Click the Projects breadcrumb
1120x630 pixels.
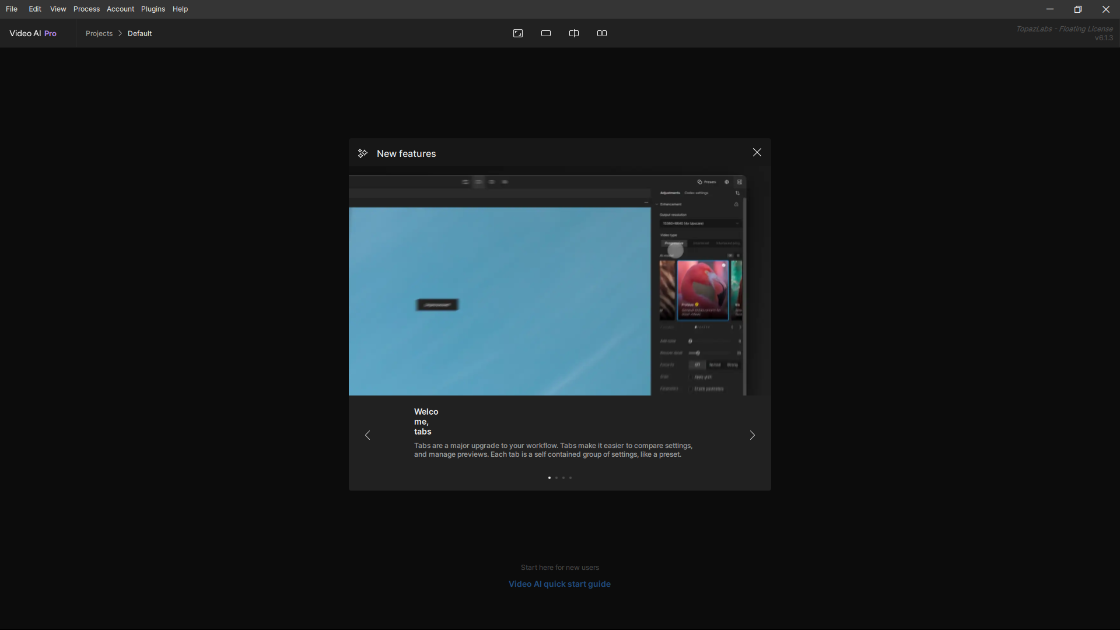99,33
